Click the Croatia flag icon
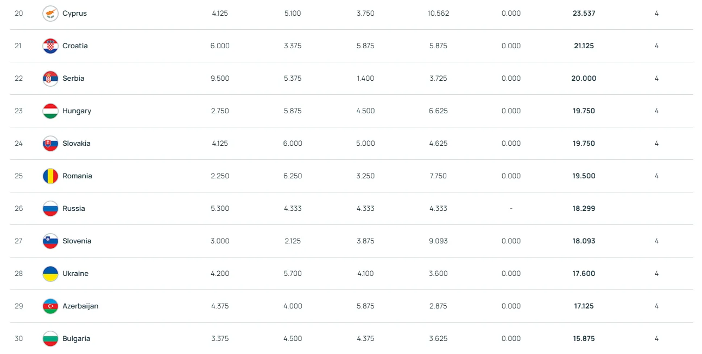The width and height of the screenshot is (702, 354). pyautogui.click(x=50, y=46)
